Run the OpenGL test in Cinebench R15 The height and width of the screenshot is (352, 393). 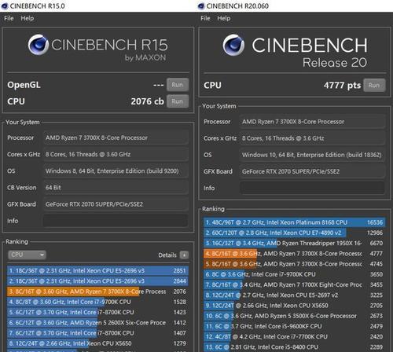178,85
